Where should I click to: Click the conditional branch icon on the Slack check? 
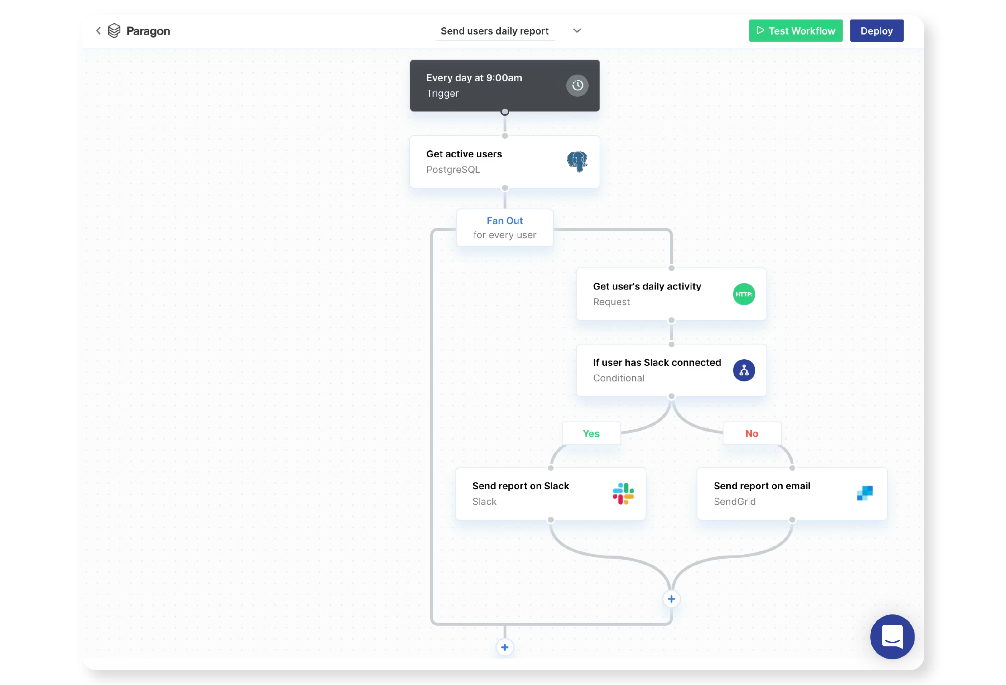click(x=743, y=370)
